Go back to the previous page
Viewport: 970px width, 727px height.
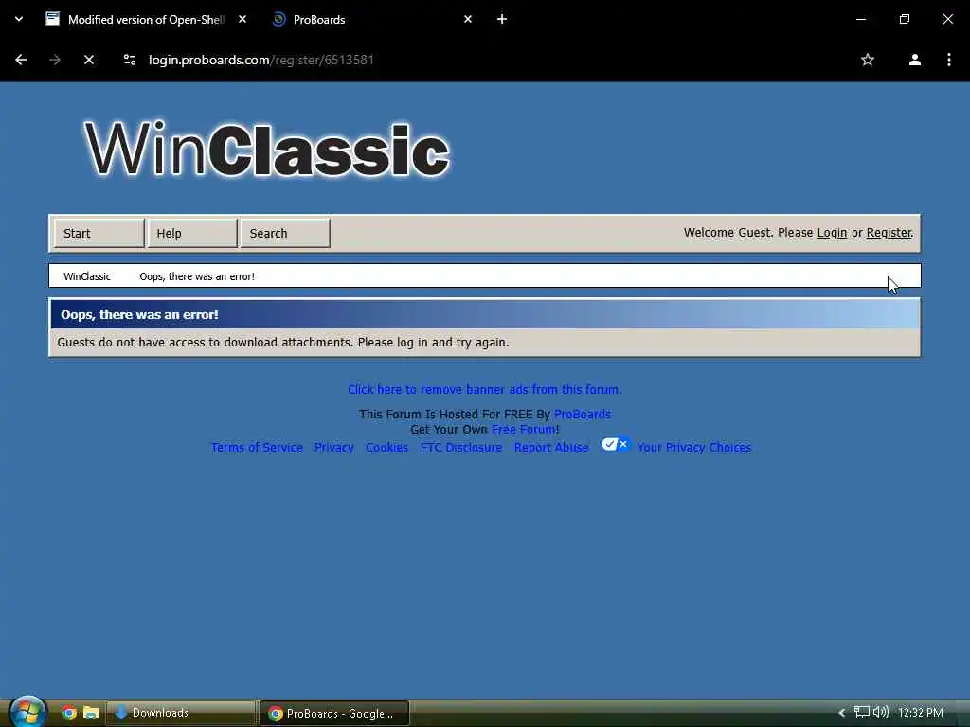coord(21,60)
